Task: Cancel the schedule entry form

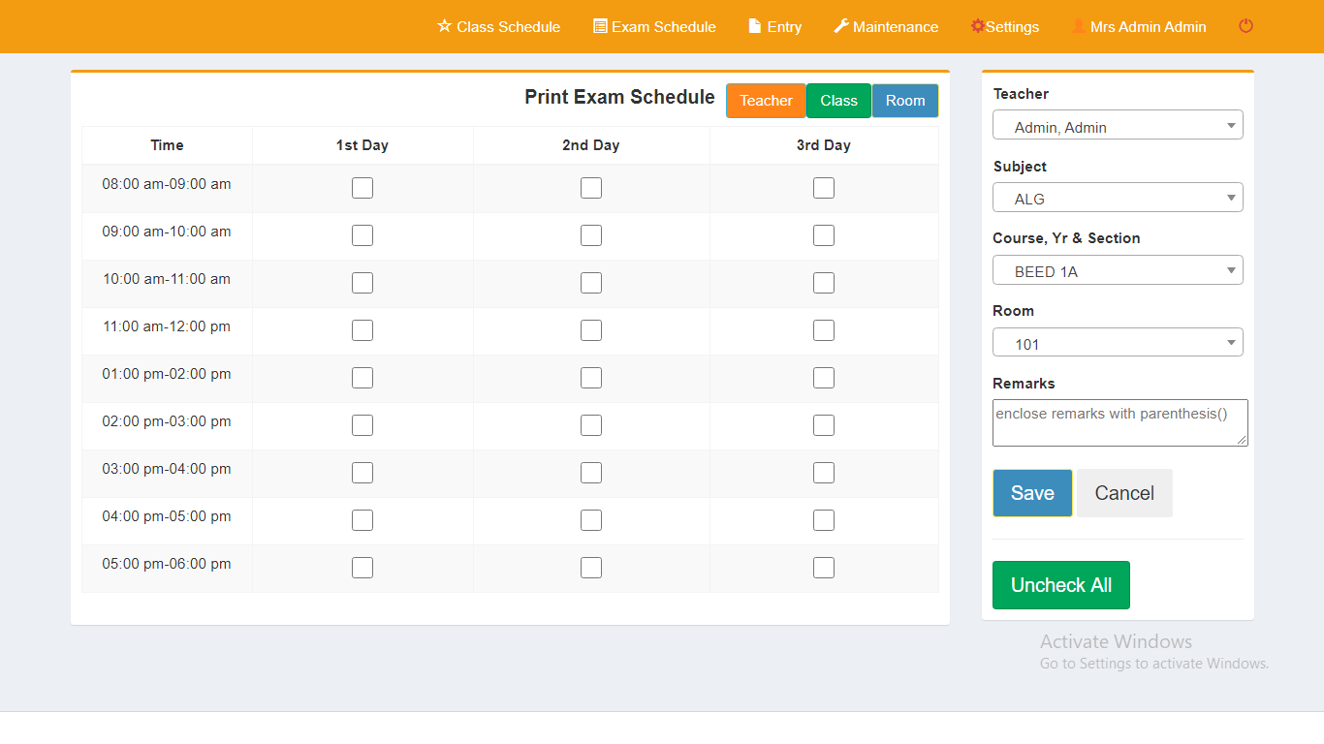Action: (1124, 493)
